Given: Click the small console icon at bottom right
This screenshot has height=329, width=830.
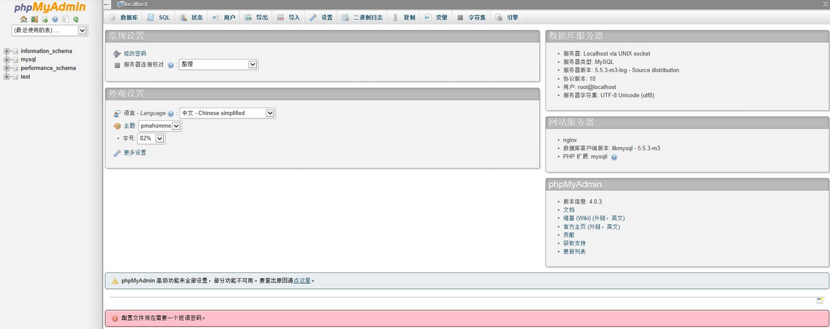Looking at the screenshot, I should pyautogui.click(x=820, y=301).
